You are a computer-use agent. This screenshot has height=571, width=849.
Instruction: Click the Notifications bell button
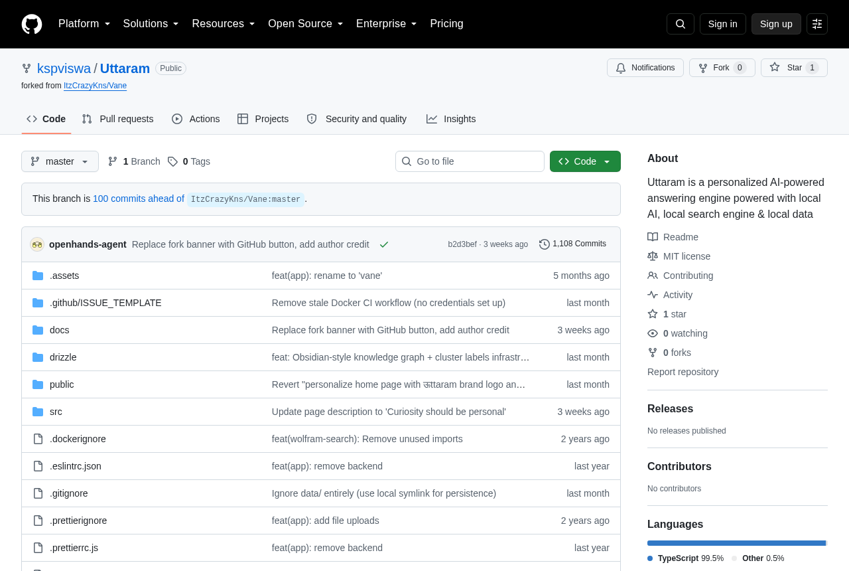click(645, 68)
